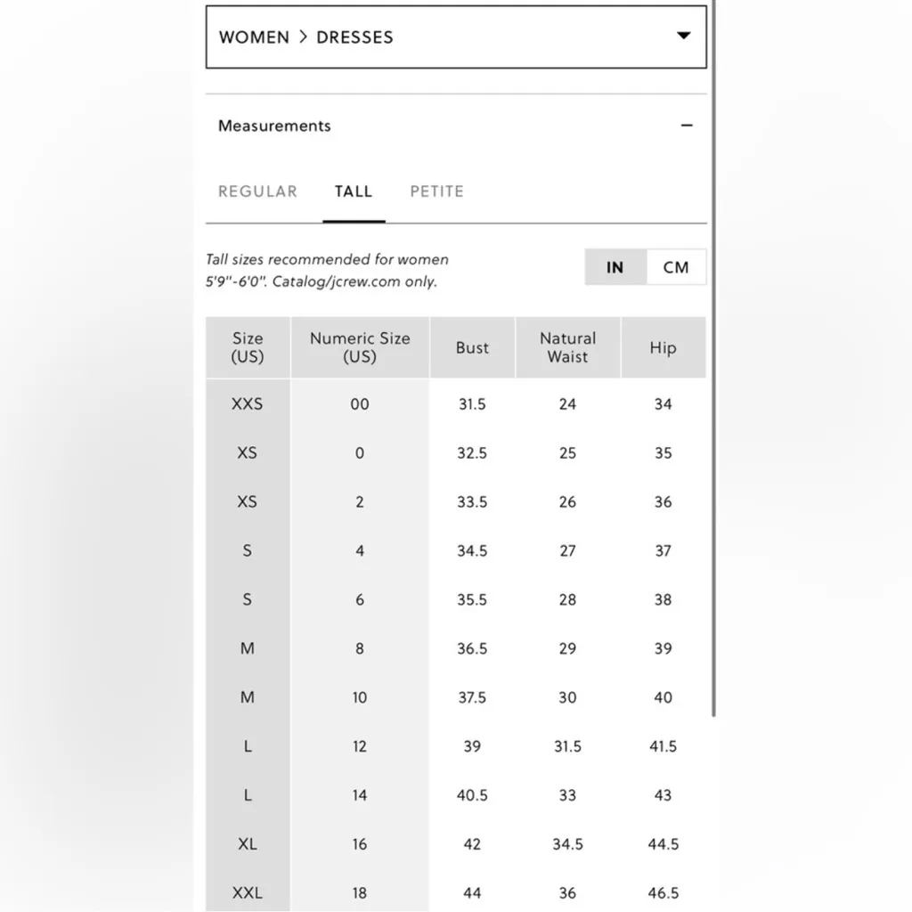Select the XXL size row label
Viewport: 912px width, 912px height.
[x=248, y=892]
